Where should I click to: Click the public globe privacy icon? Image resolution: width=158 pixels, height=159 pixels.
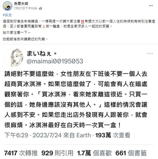(40, 8)
